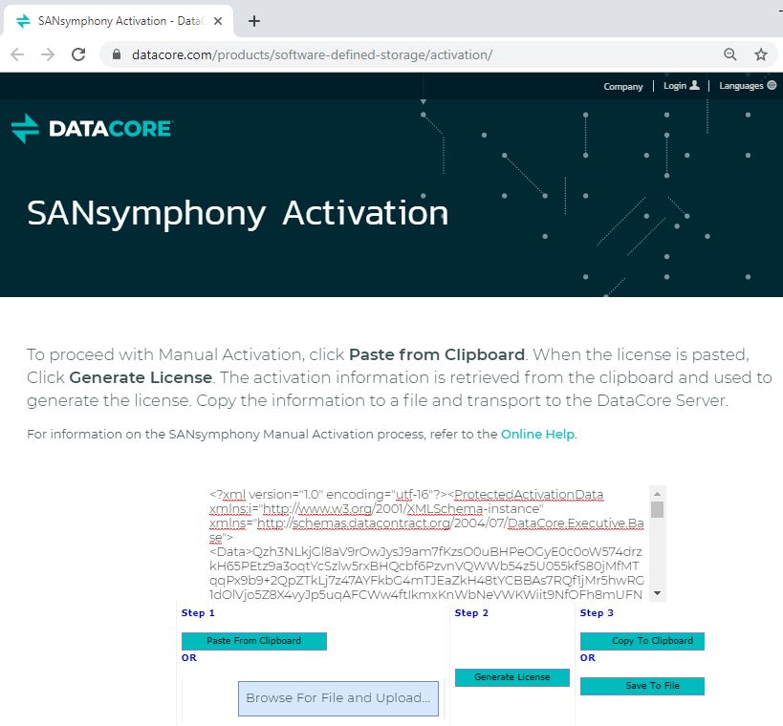Click Browse For File and Upload
The height and width of the screenshot is (726, 783).
tap(338, 698)
